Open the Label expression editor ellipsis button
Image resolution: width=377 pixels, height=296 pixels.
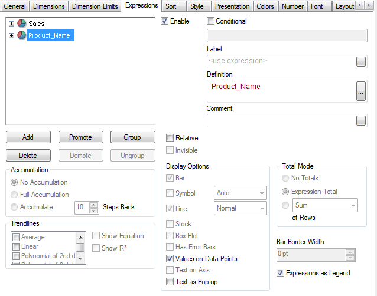pos(361,61)
